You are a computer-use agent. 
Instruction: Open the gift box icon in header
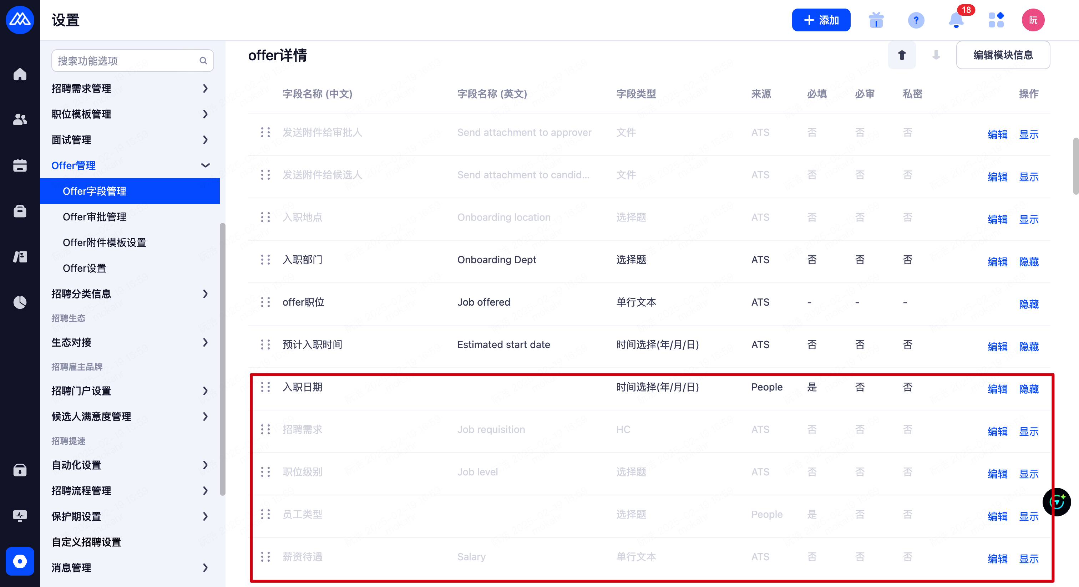876,20
